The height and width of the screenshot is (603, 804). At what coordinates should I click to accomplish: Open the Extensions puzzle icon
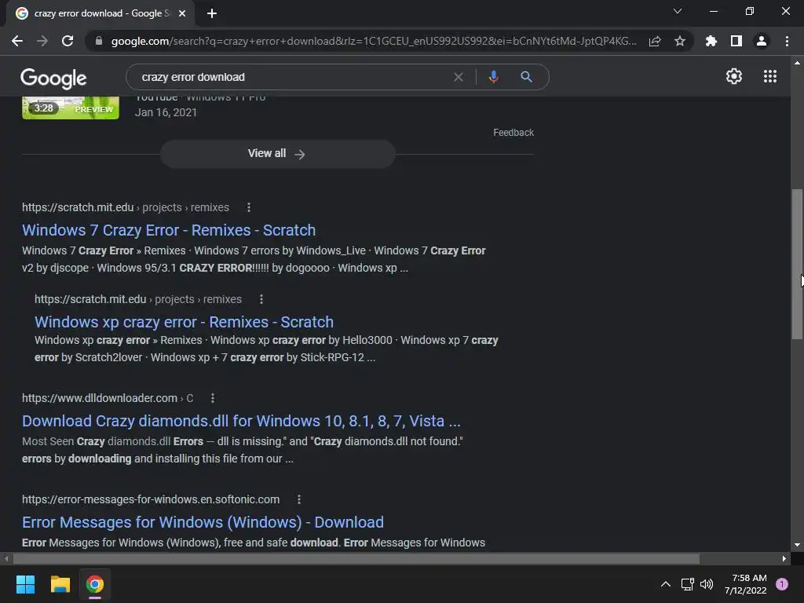pos(711,41)
